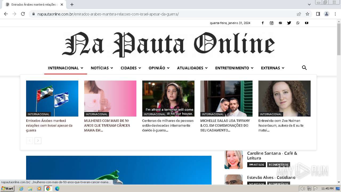Open a new browser tab
This screenshot has width=341, height=192.
[x=72, y=5]
